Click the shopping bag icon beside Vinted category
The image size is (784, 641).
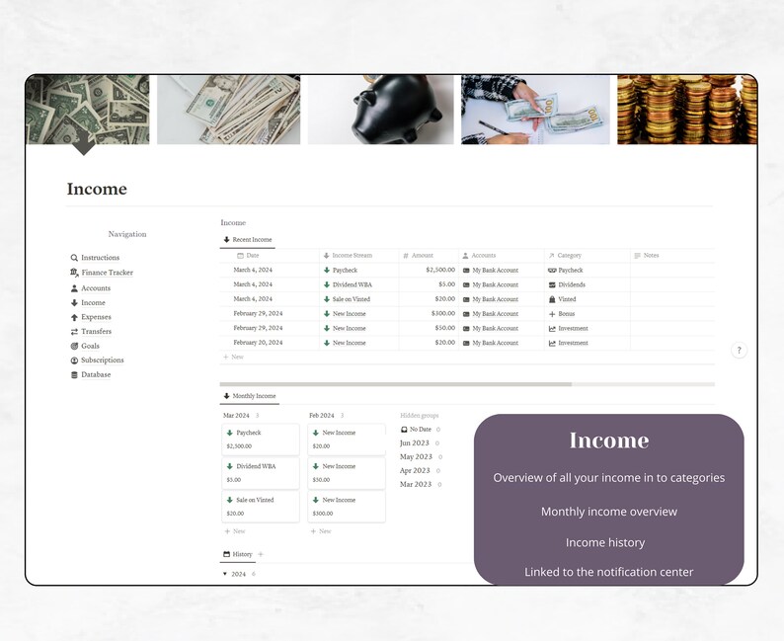click(x=552, y=299)
